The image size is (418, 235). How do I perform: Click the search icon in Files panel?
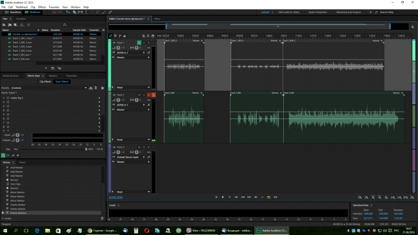(x=64, y=25)
